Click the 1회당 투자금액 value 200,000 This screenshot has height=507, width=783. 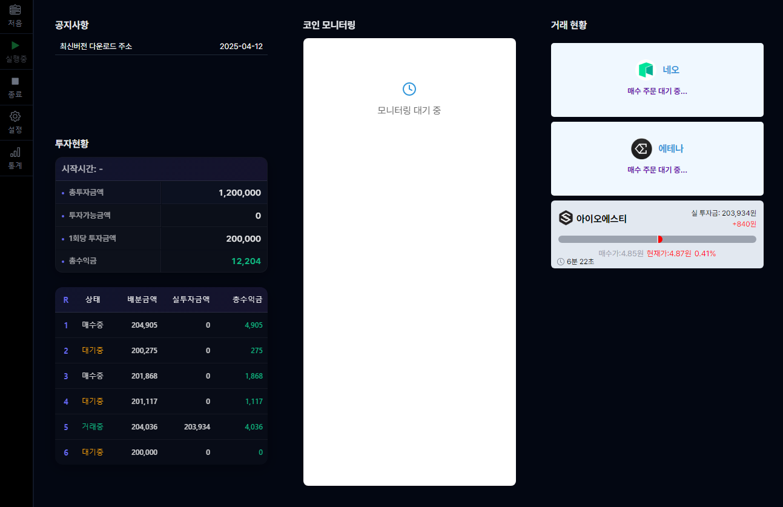tap(243, 239)
